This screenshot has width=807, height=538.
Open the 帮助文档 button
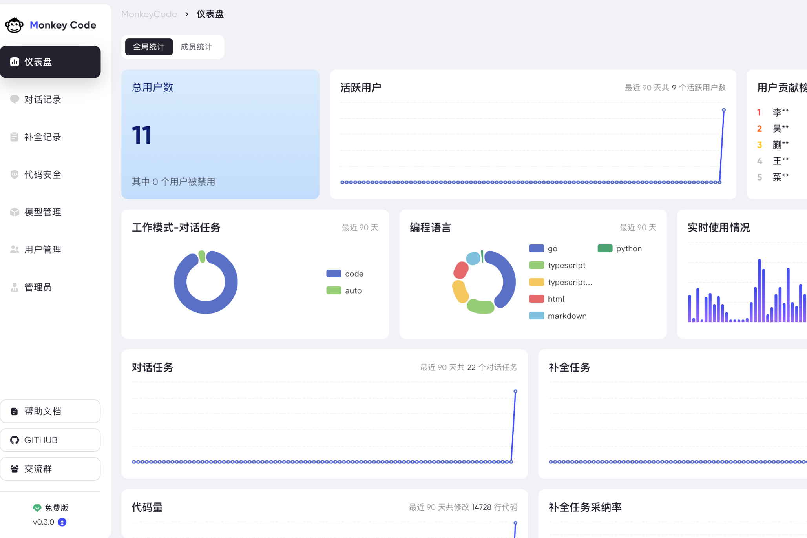(50, 411)
